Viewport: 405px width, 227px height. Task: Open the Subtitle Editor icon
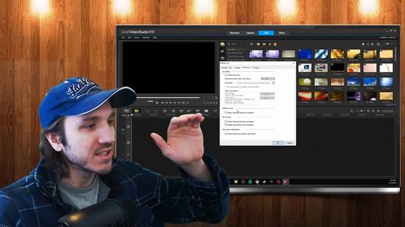[197, 111]
